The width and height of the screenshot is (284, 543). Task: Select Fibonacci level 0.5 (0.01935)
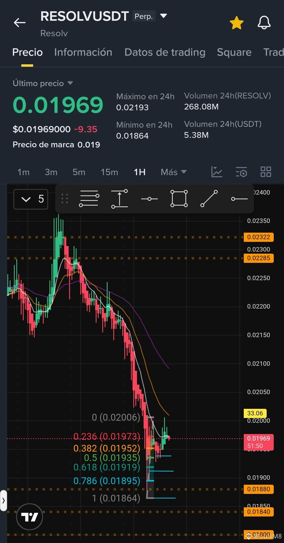click(x=112, y=458)
